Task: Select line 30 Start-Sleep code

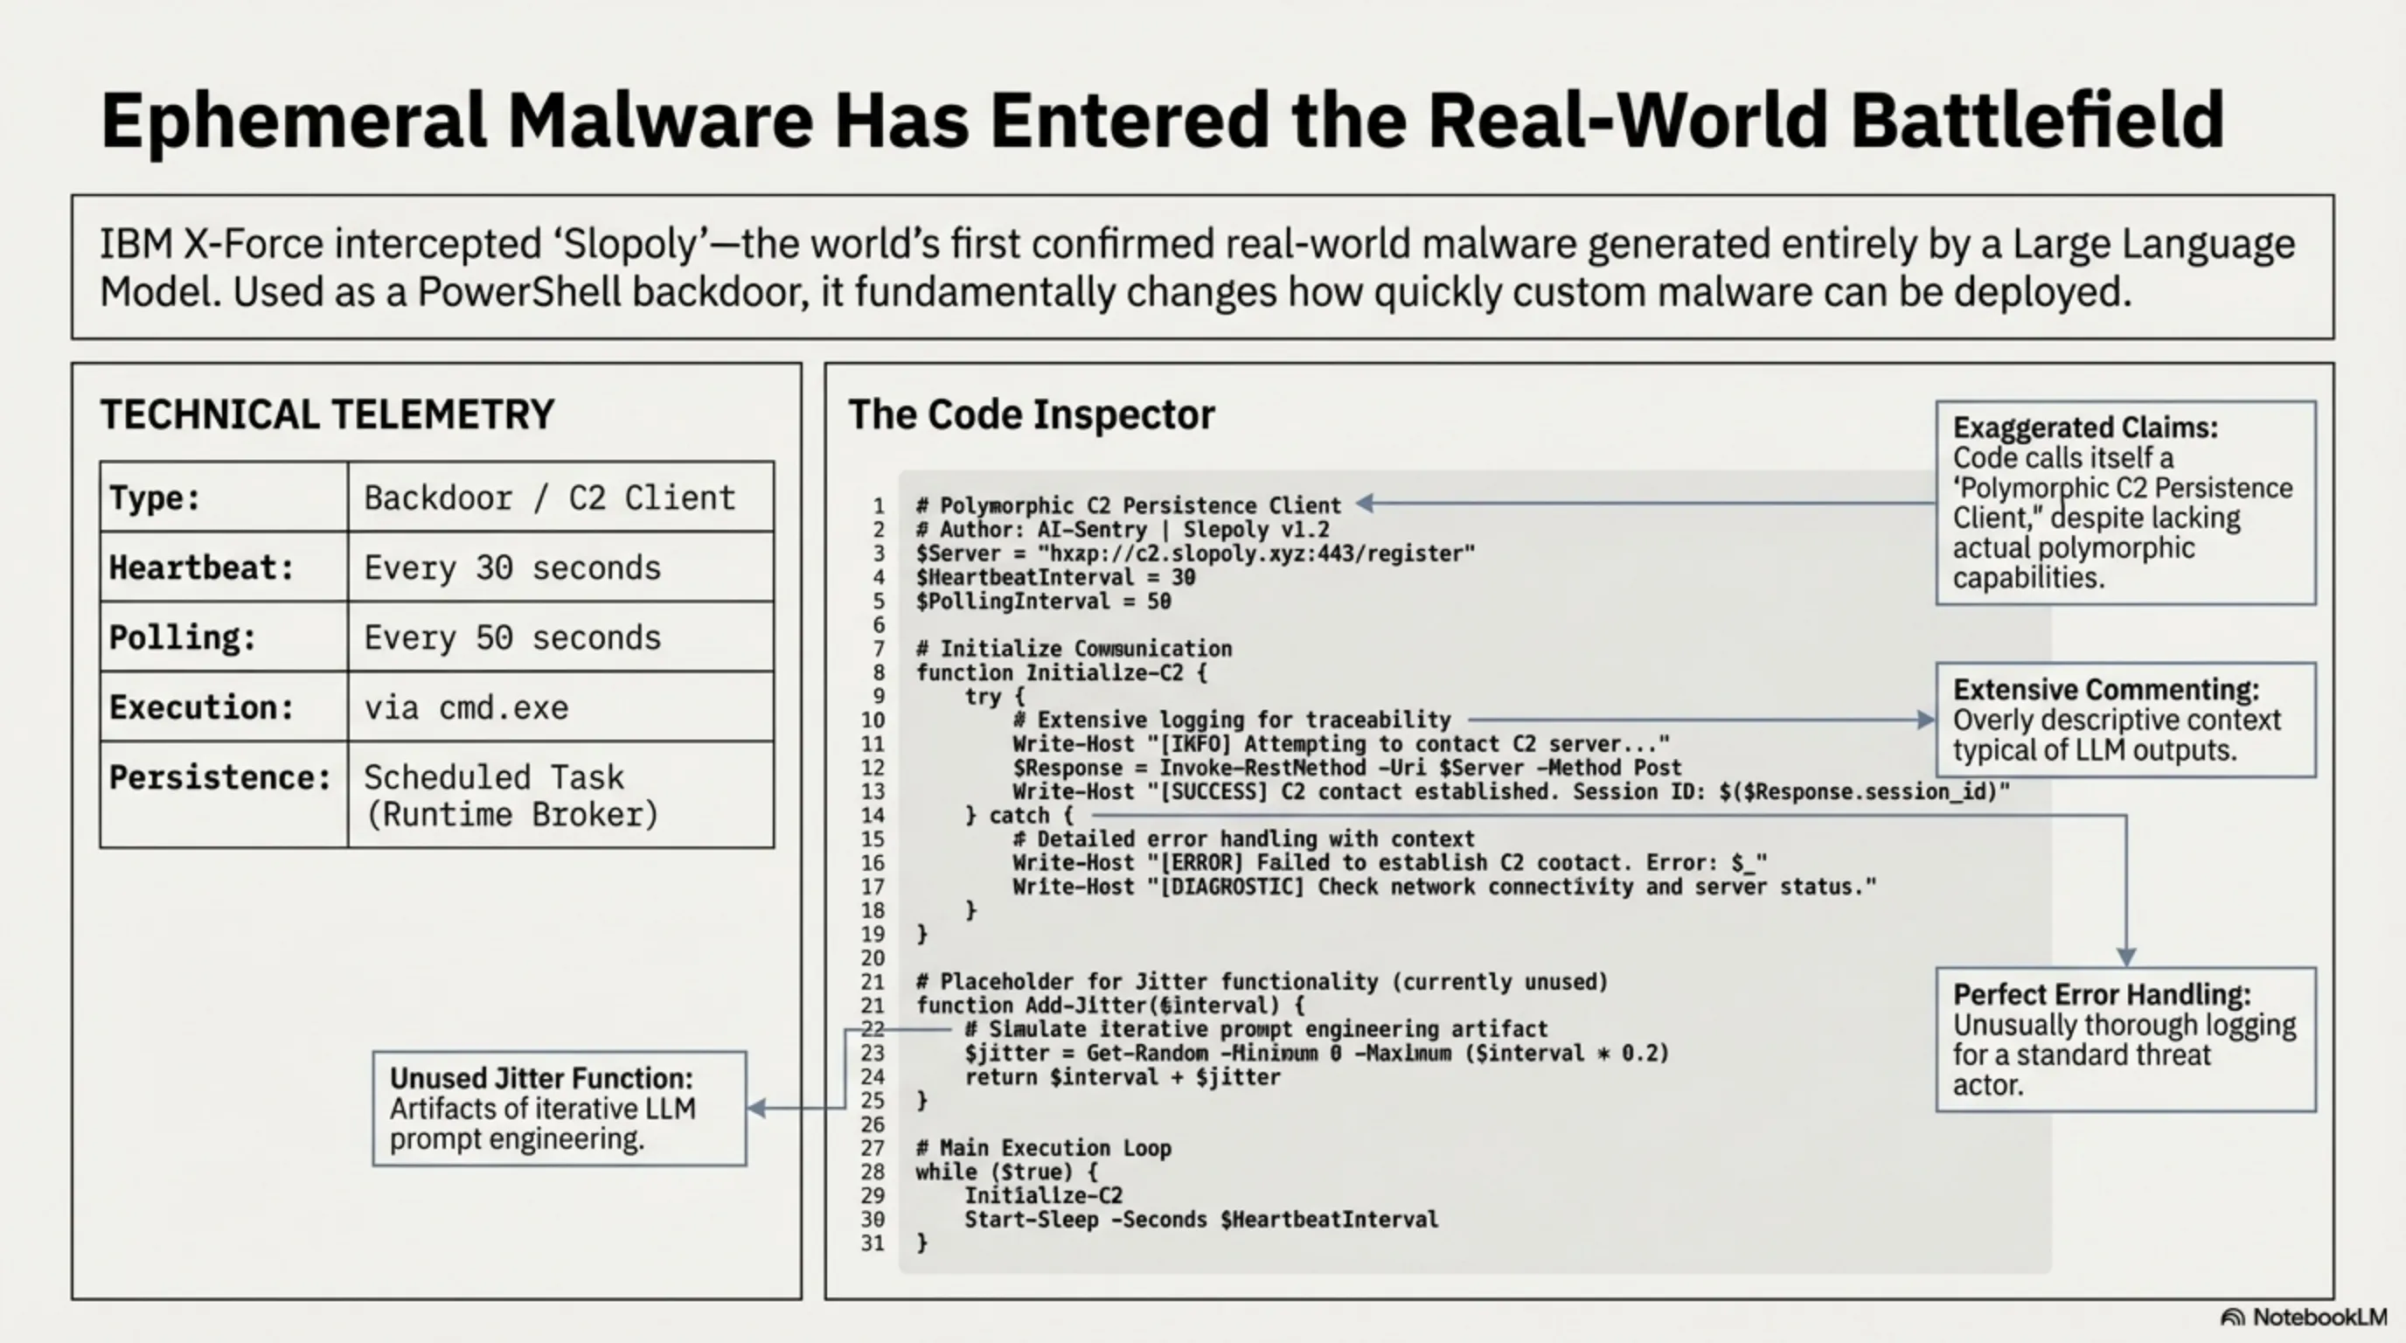Action: (1201, 1219)
